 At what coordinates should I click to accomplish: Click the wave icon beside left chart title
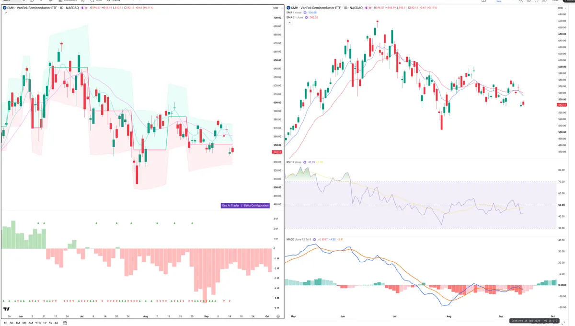(86, 8)
